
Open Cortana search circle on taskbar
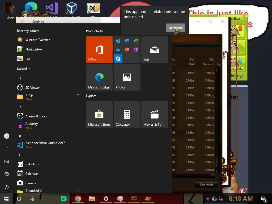19,199
